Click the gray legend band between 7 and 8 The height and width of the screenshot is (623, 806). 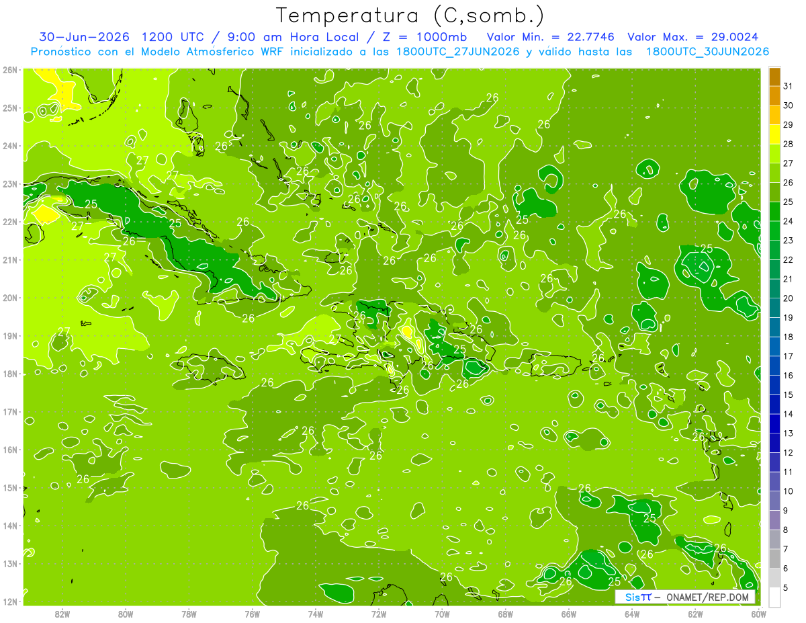774,539
